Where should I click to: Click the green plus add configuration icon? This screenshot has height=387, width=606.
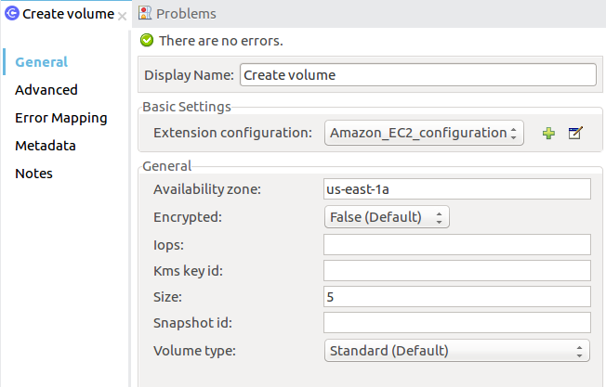click(548, 134)
